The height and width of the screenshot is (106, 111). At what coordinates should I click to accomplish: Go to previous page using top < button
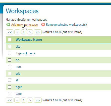pos(17,32)
